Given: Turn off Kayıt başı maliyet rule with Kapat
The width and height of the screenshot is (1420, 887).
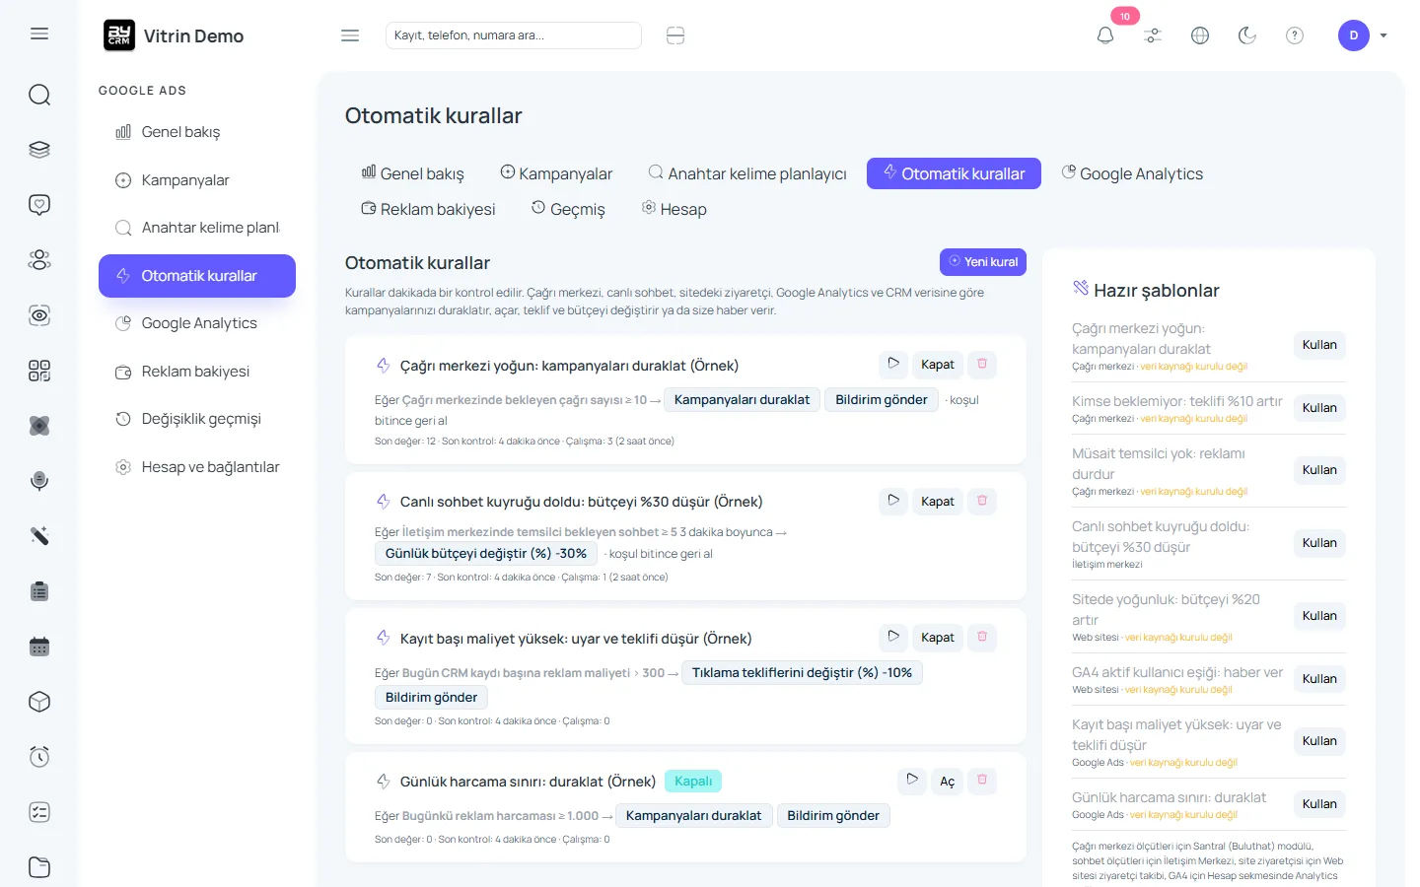Looking at the screenshot, I should tap(938, 638).
